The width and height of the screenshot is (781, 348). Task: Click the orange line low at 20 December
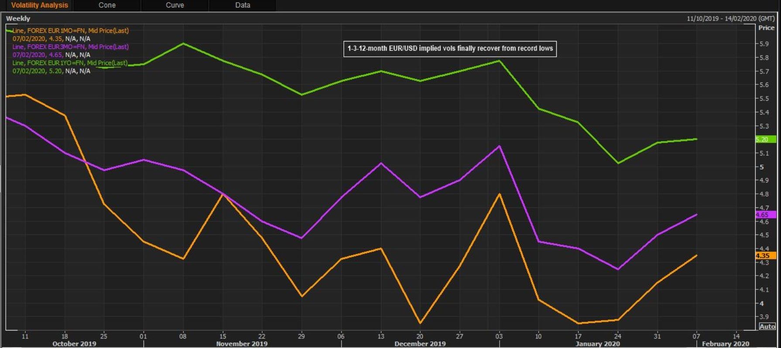tap(420, 323)
